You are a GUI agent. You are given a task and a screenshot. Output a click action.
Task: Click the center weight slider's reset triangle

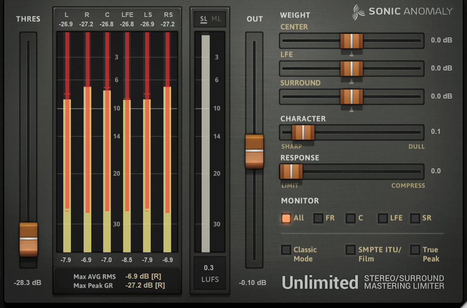[x=352, y=54]
